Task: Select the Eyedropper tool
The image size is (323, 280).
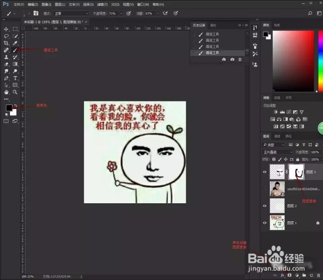Action: tap(15, 43)
